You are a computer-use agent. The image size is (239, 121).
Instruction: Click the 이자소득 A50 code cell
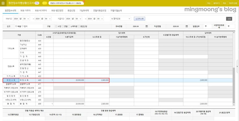tap(40, 76)
